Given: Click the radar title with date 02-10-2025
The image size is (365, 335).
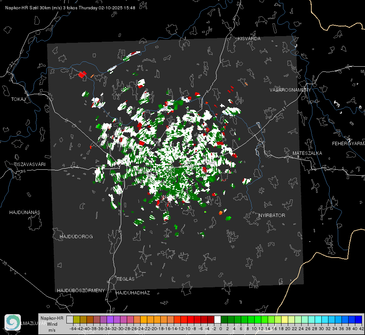Looking at the screenshot, I should tap(70, 8).
